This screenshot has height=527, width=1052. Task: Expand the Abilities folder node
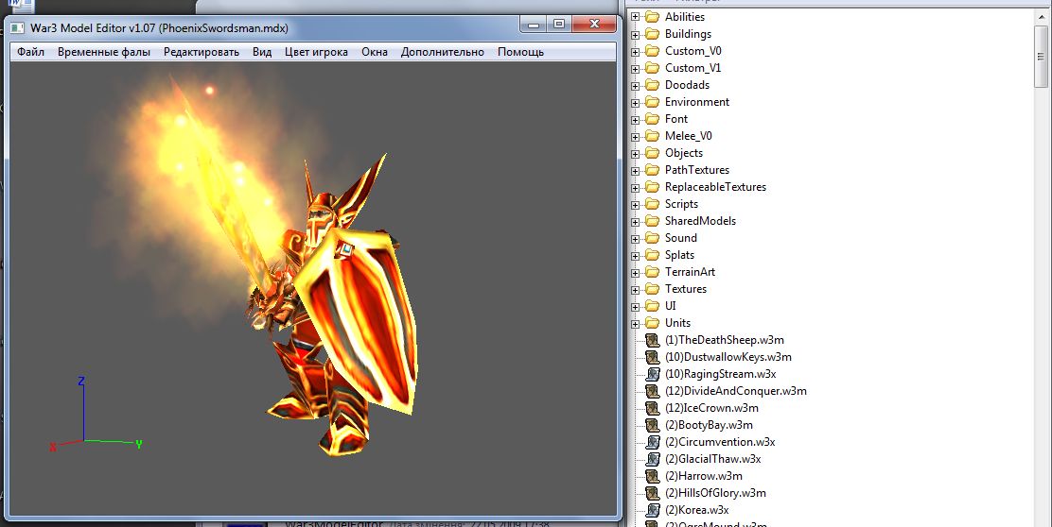[x=635, y=17]
